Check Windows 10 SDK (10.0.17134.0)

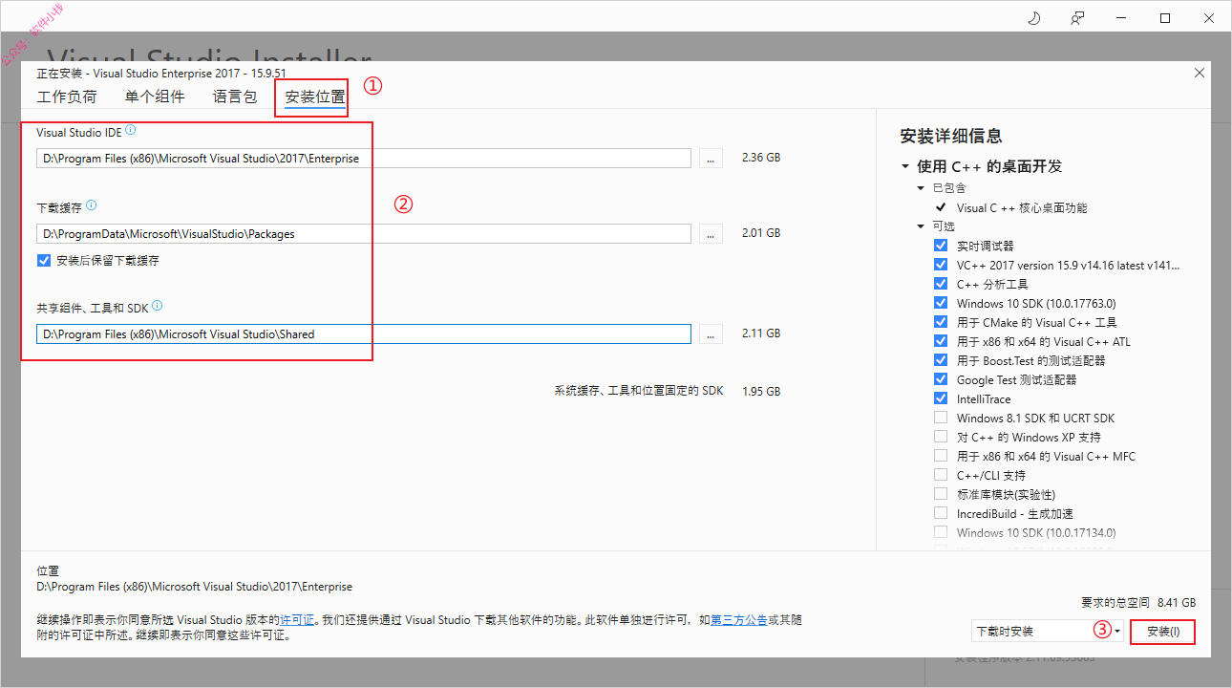coord(941,532)
